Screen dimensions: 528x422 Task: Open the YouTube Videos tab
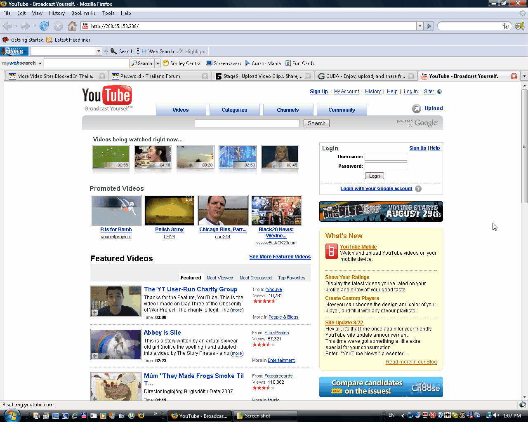(x=181, y=110)
